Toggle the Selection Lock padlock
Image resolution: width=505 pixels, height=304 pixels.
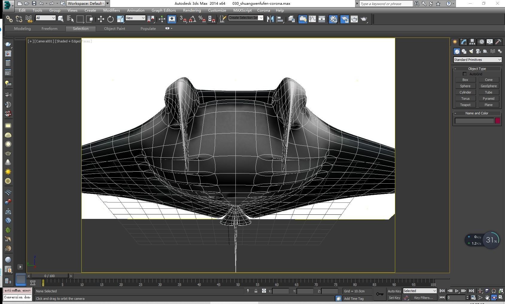point(256,291)
